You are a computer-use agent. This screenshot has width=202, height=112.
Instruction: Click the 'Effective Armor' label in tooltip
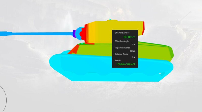[122, 33]
